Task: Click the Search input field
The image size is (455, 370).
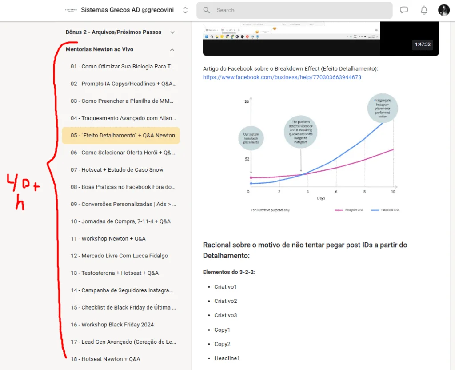Action: click(x=294, y=10)
